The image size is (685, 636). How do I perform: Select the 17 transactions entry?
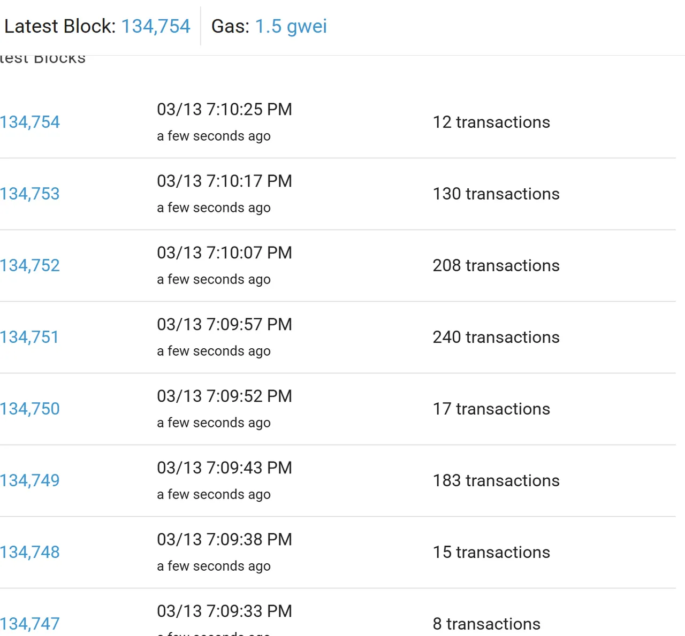point(491,409)
